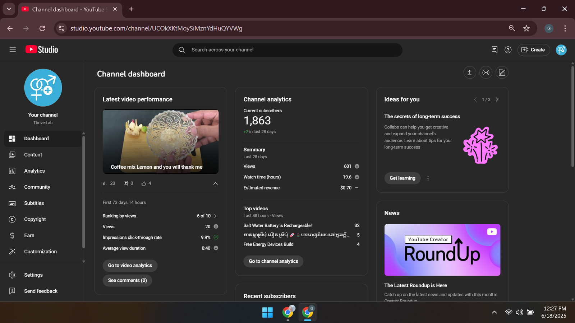Click the latest video likes thumb icon
The height and width of the screenshot is (323, 575).
(x=144, y=183)
